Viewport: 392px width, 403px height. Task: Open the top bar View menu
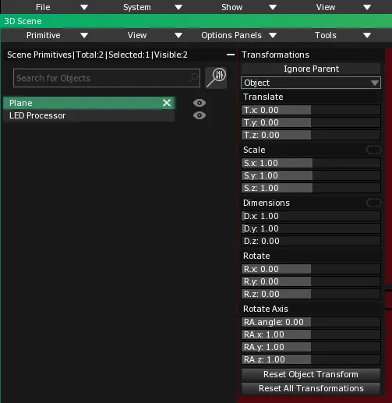pos(326,7)
